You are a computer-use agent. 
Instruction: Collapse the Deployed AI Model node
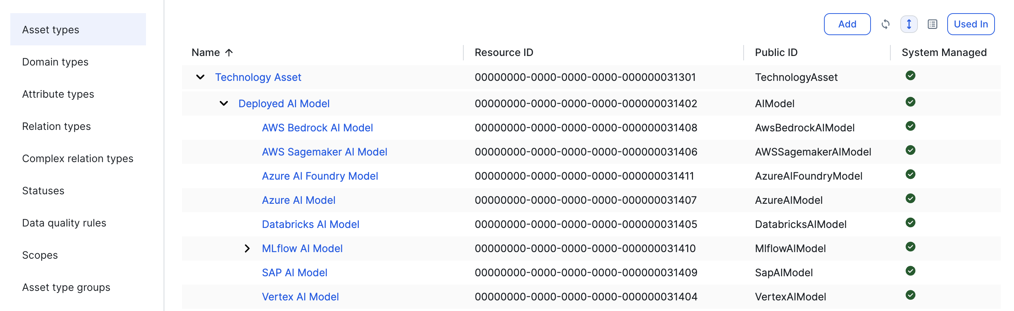pyautogui.click(x=223, y=104)
